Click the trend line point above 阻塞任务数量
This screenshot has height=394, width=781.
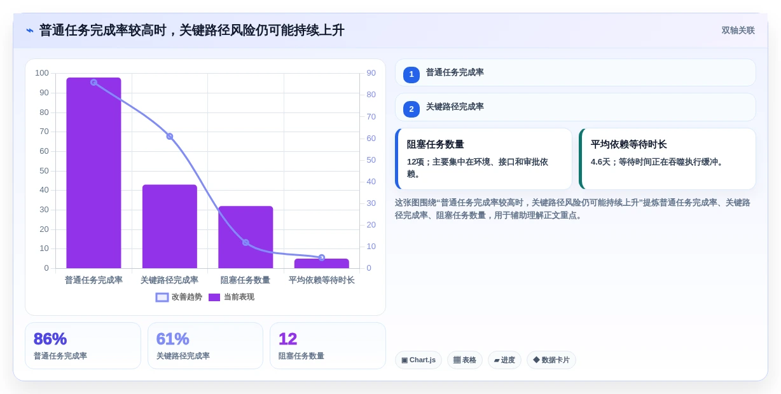[245, 242]
